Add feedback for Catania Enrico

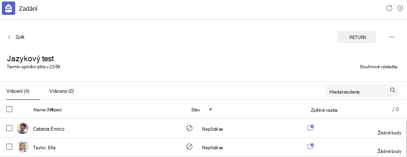click(x=310, y=128)
